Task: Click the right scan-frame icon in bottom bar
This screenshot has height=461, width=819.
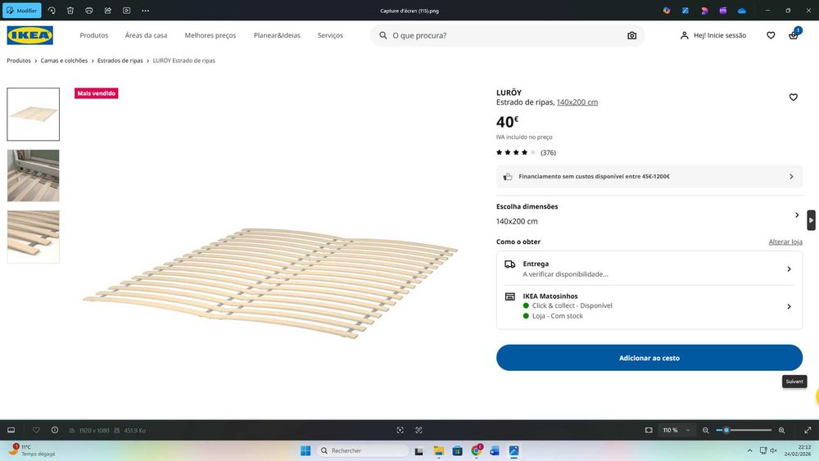Action: (x=419, y=430)
